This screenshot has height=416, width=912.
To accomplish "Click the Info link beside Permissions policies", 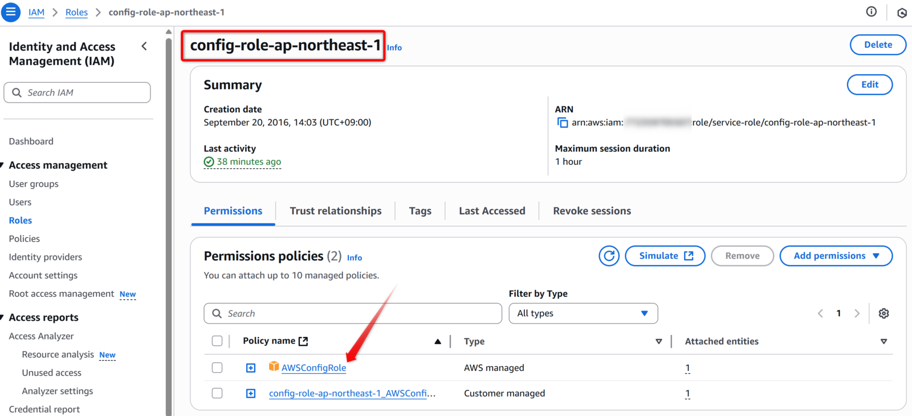I will click(x=355, y=258).
